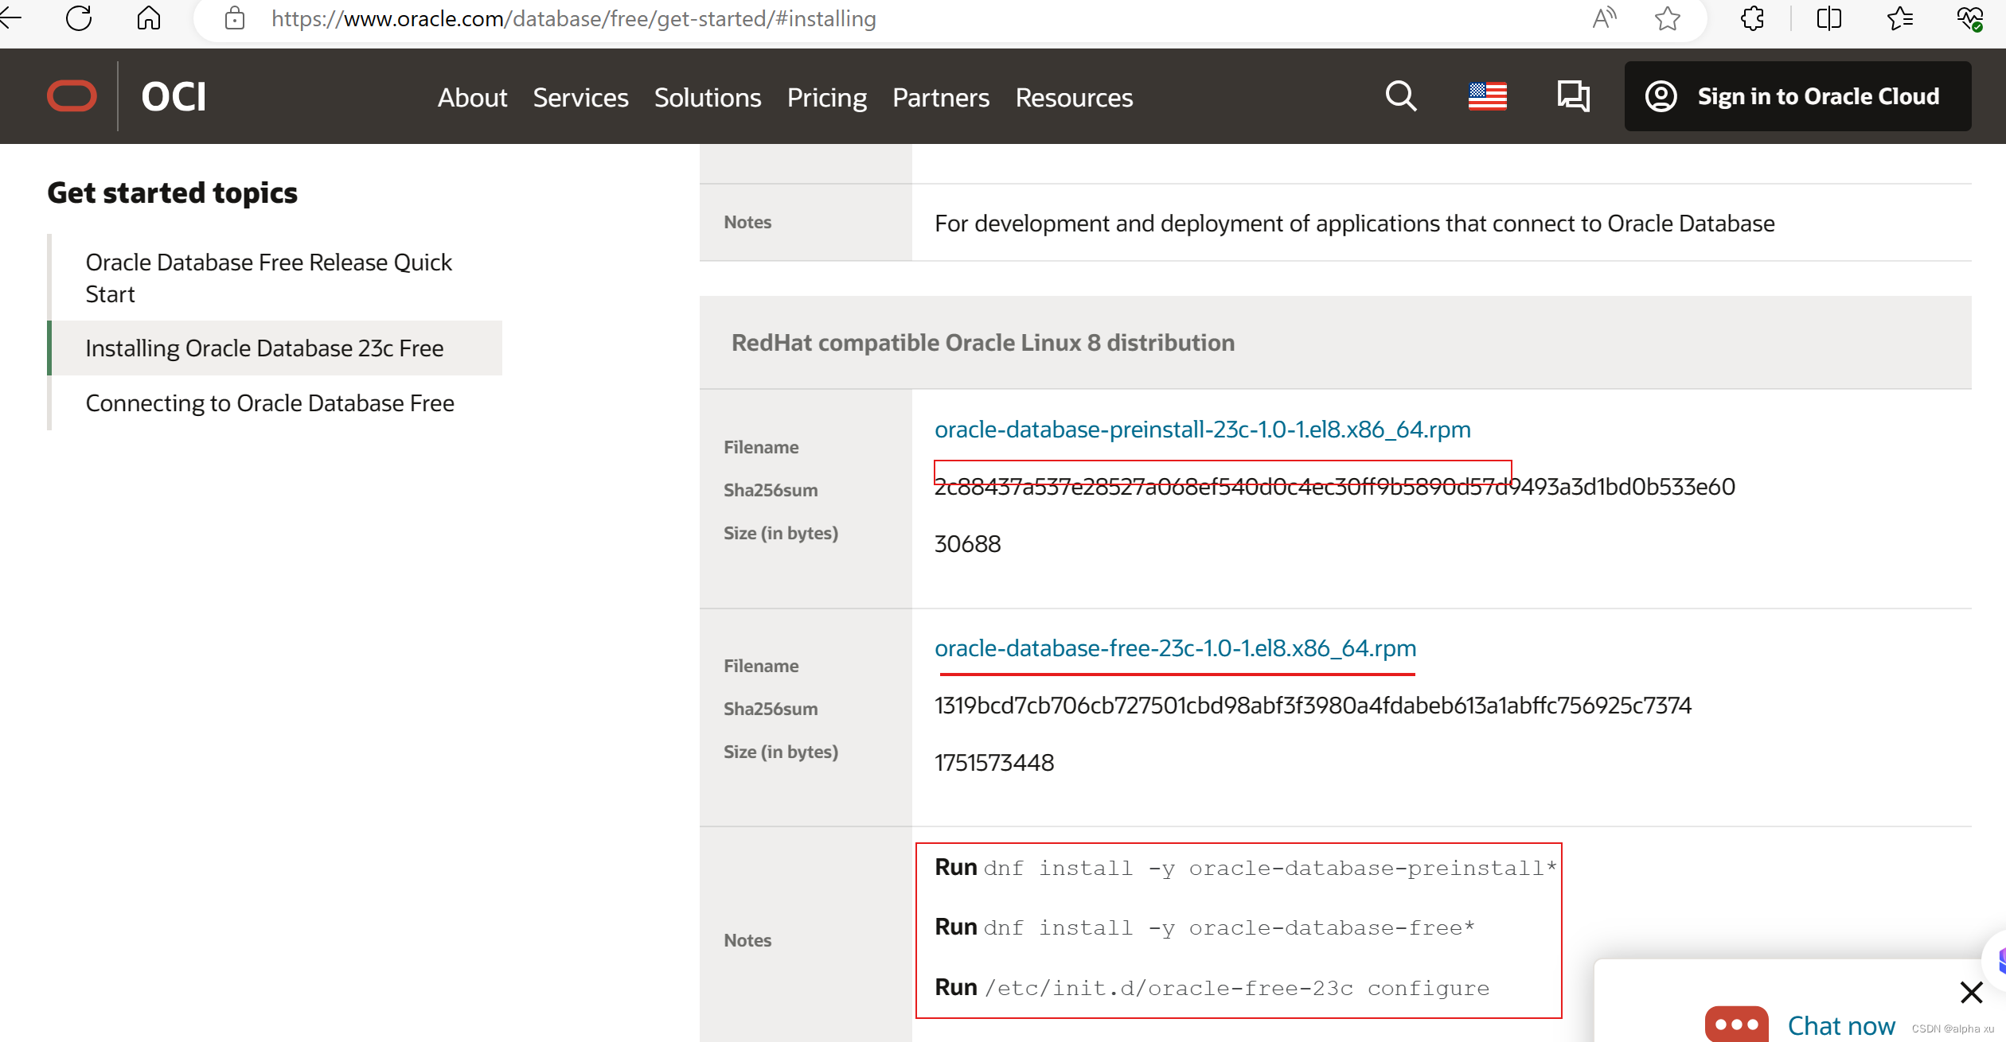
Task: Click the oracle-database-free-23c RPM link
Action: pos(1174,648)
